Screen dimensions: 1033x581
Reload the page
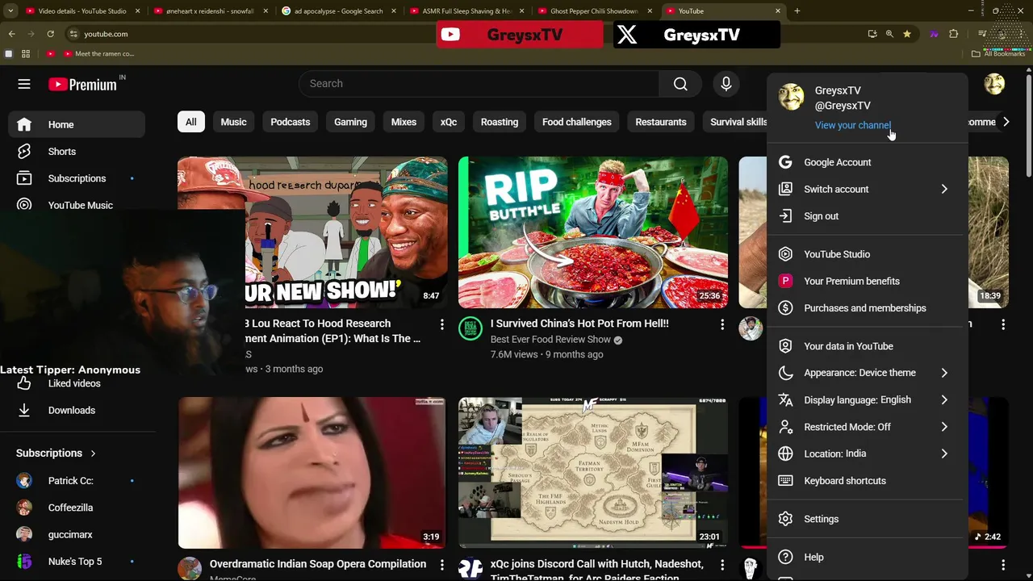tap(50, 34)
